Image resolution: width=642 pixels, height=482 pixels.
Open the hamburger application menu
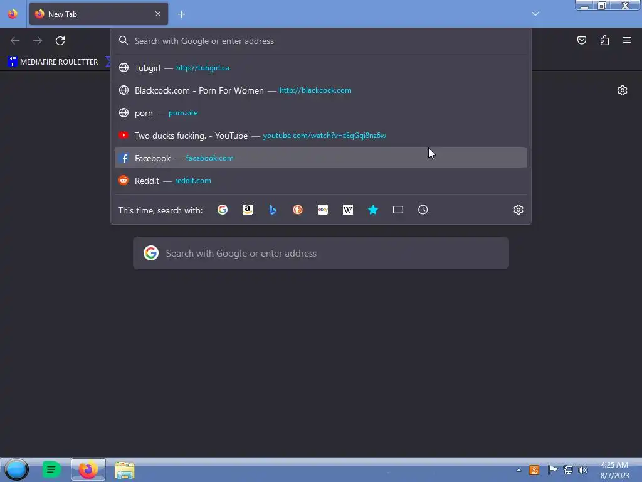pos(627,40)
